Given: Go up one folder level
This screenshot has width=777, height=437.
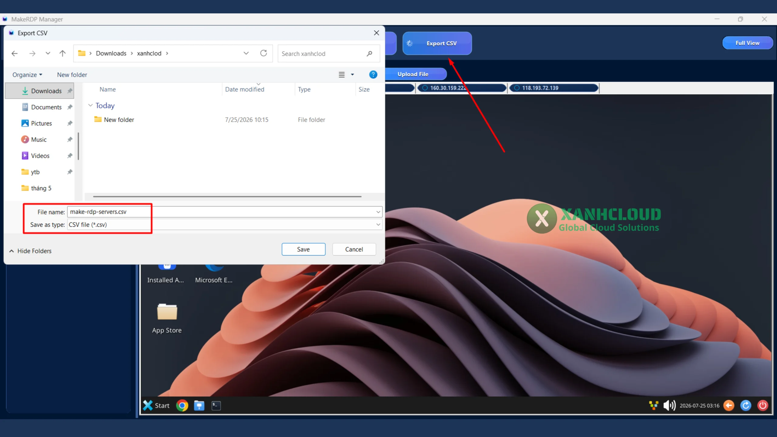Looking at the screenshot, I should pyautogui.click(x=63, y=53).
